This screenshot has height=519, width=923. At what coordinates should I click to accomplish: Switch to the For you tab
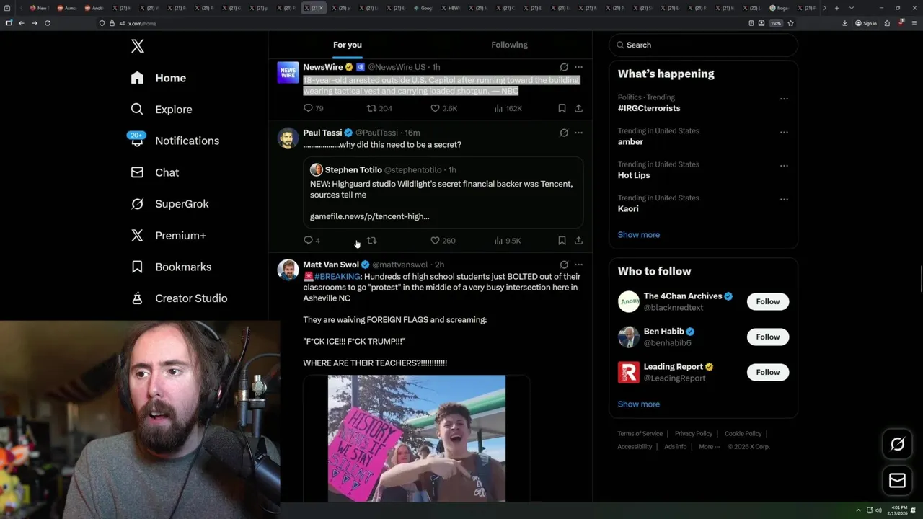click(348, 45)
